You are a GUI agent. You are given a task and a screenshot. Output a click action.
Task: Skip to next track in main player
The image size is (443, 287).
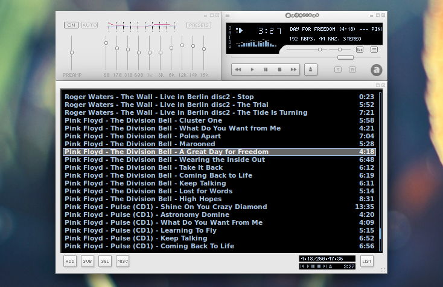click(293, 69)
